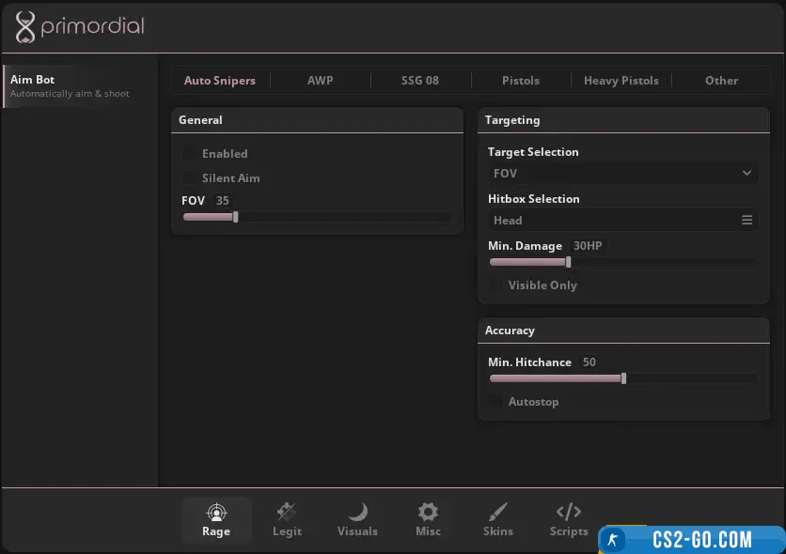This screenshot has height=554, width=786.
Task: Enable the aimbot Enabled checkbox
Action: (x=190, y=154)
